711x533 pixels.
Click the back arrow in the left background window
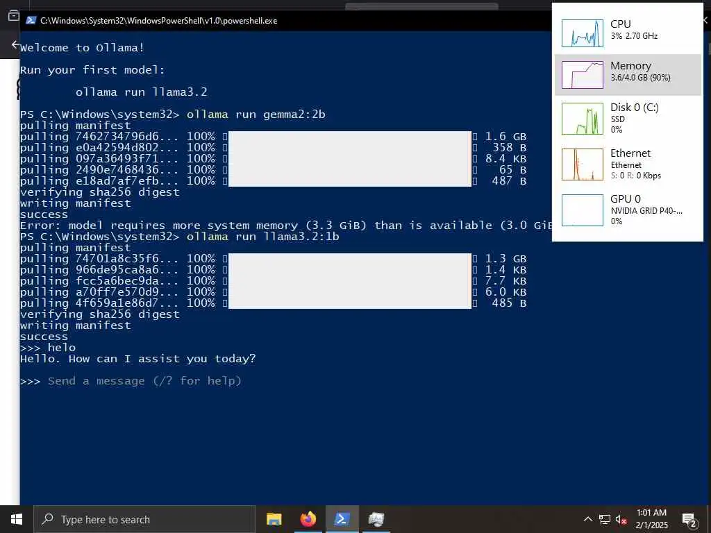coord(15,44)
